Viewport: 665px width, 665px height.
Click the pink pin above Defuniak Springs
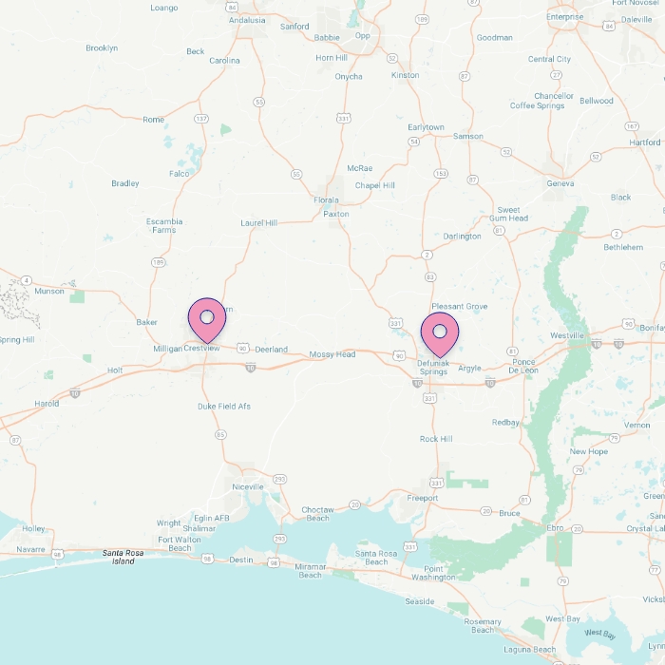(x=440, y=334)
